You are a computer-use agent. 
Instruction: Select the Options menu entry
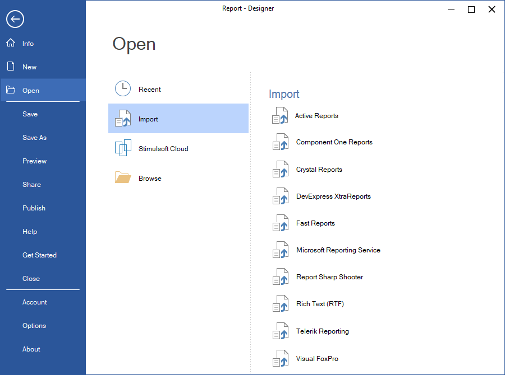click(34, 326)
